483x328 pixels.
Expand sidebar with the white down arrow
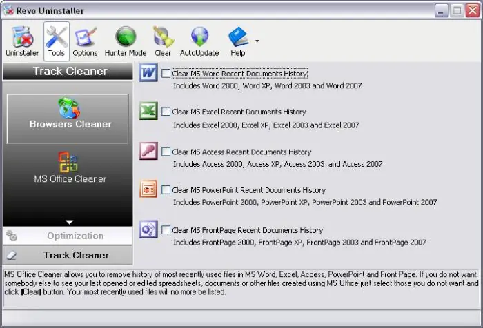click(69, 222)
